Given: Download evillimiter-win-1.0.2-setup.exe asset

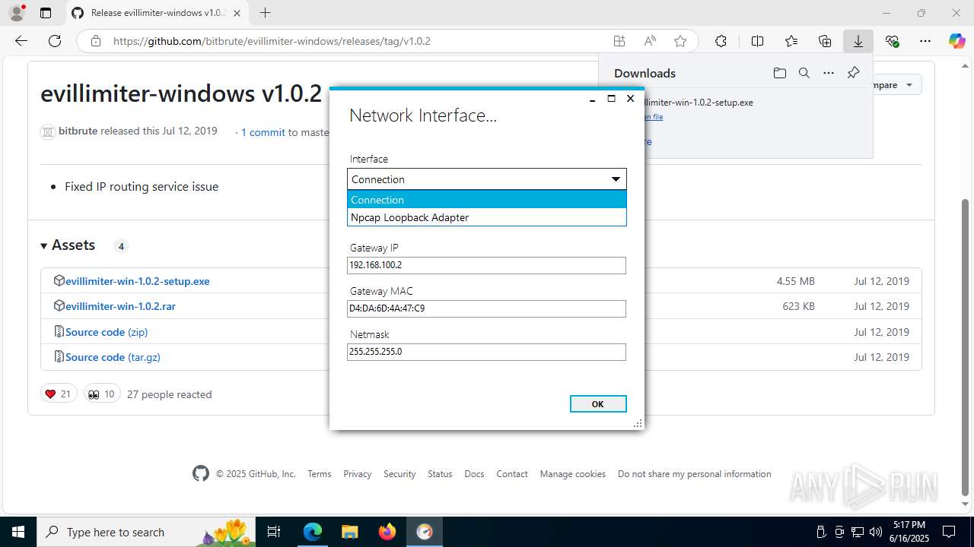Looking at the screenshot, I should 137,281.
